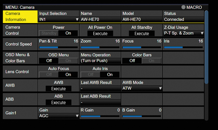Select the Control Speed menu row

tap(20, 44)
